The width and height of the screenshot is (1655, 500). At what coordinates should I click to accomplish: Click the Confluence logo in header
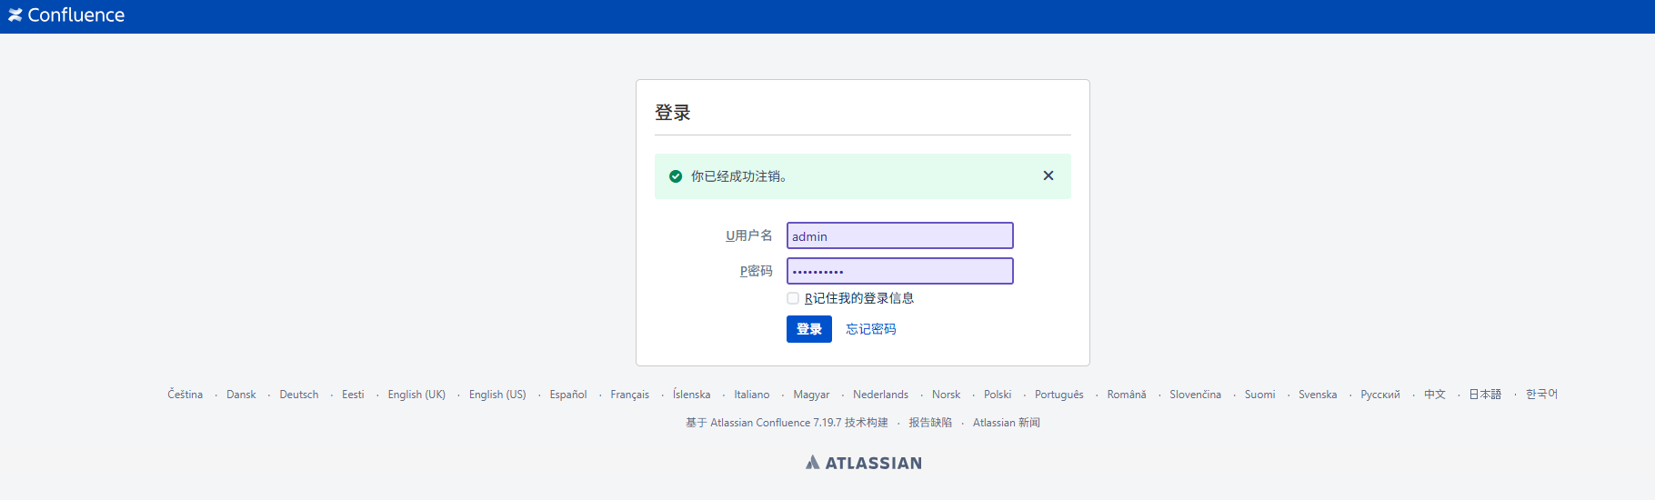[66, 15]
